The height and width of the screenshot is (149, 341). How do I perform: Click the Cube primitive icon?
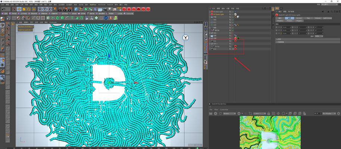click(x=76, y=9)
